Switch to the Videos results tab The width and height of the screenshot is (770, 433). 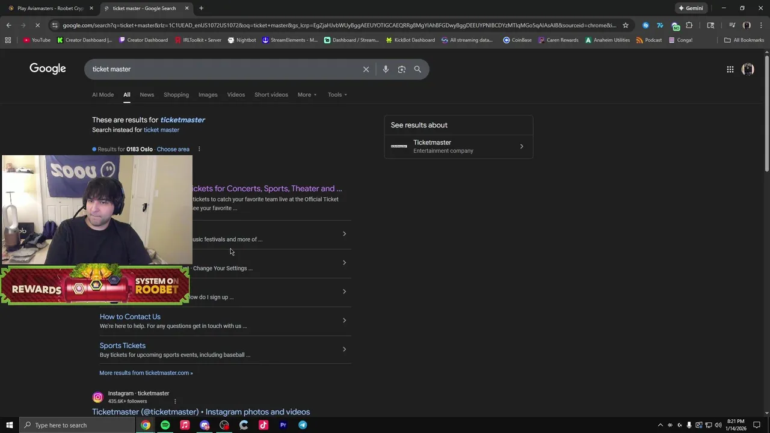click(x=236, y=94)
